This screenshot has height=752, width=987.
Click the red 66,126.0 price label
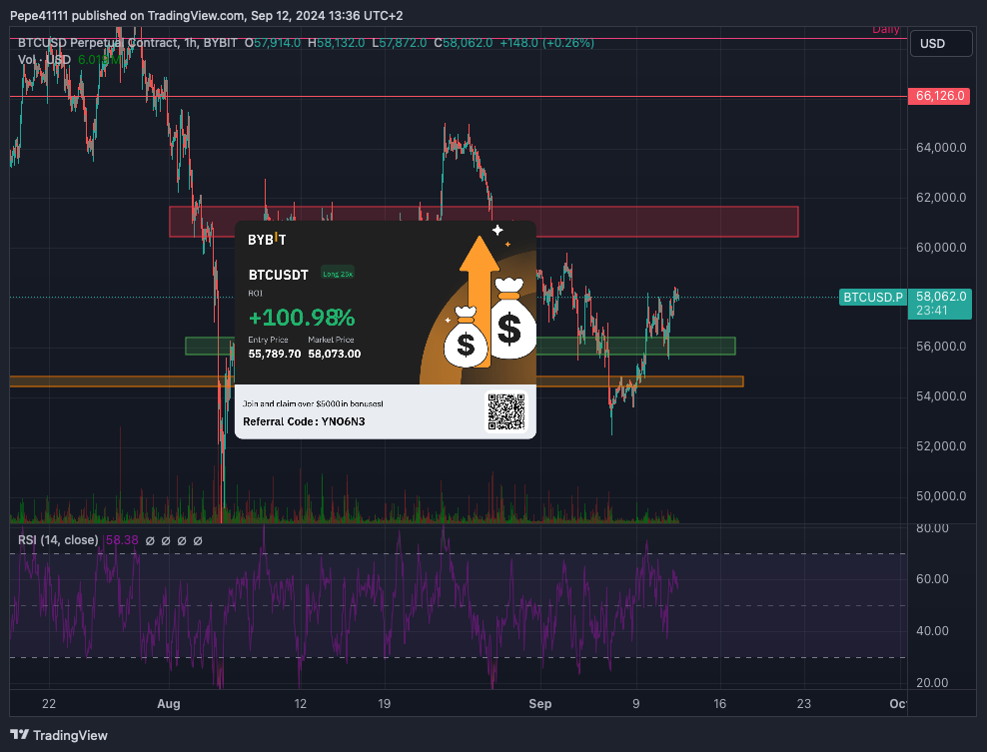[x=938, y=96]
